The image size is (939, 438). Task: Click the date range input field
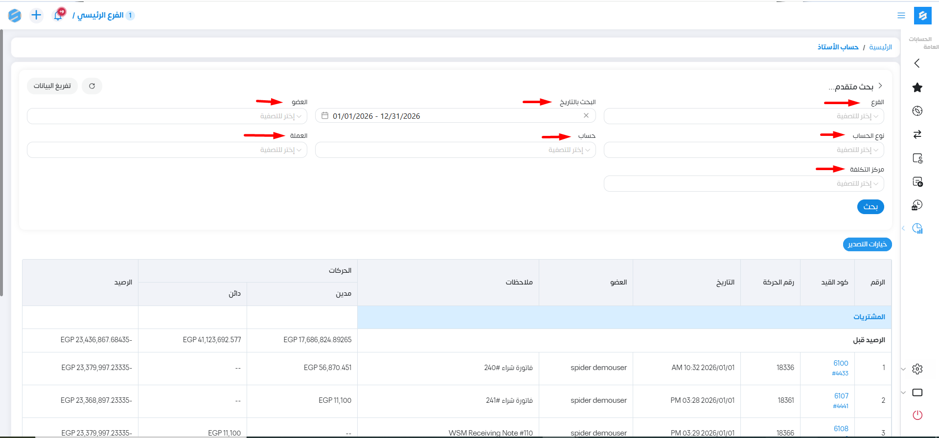pos(450,116)
